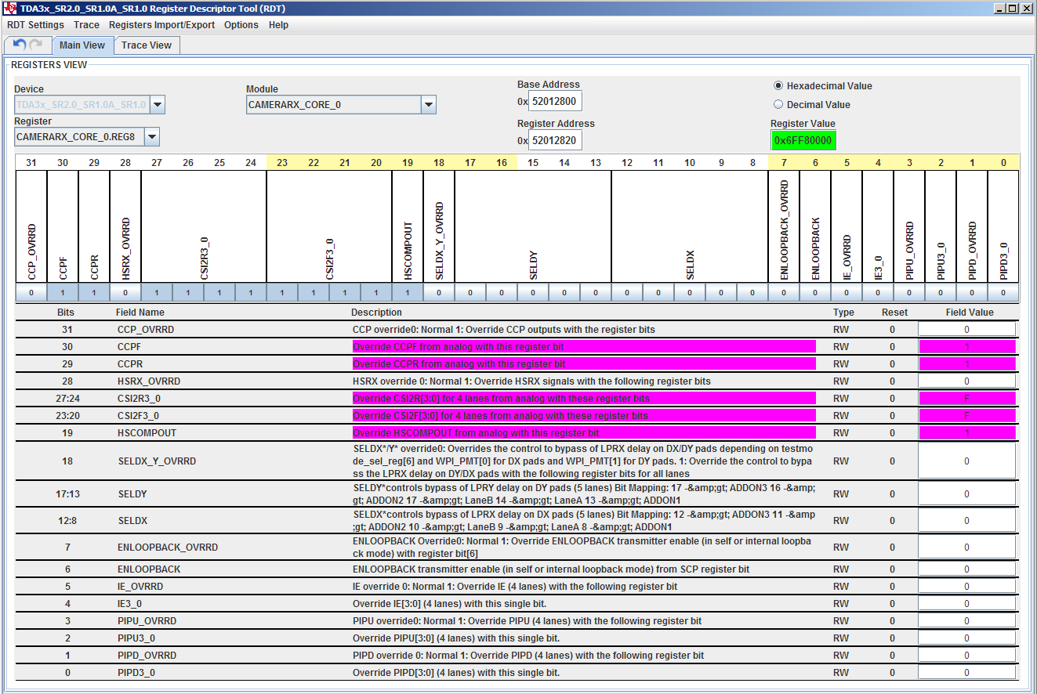Click the undo arrow icon
This screenshot has height=694, width=1037.
(x=20, y=45)
